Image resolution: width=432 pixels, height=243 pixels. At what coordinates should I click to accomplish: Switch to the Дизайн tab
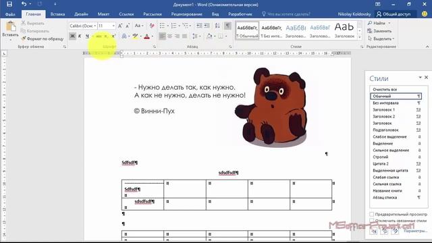(x=81, y=14)
